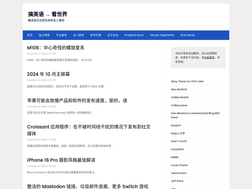Open the Croissant 应用程序 article
The height and width of the screenshot is (189, 252).
pyautogui.click(x=89, y=130)
